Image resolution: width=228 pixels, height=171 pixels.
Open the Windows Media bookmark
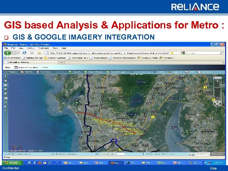[x=148, y=58]
